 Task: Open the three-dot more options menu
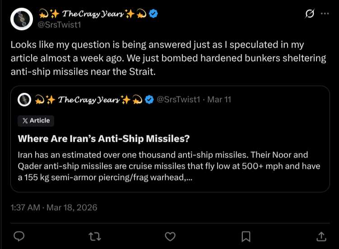tap(325, 14)
